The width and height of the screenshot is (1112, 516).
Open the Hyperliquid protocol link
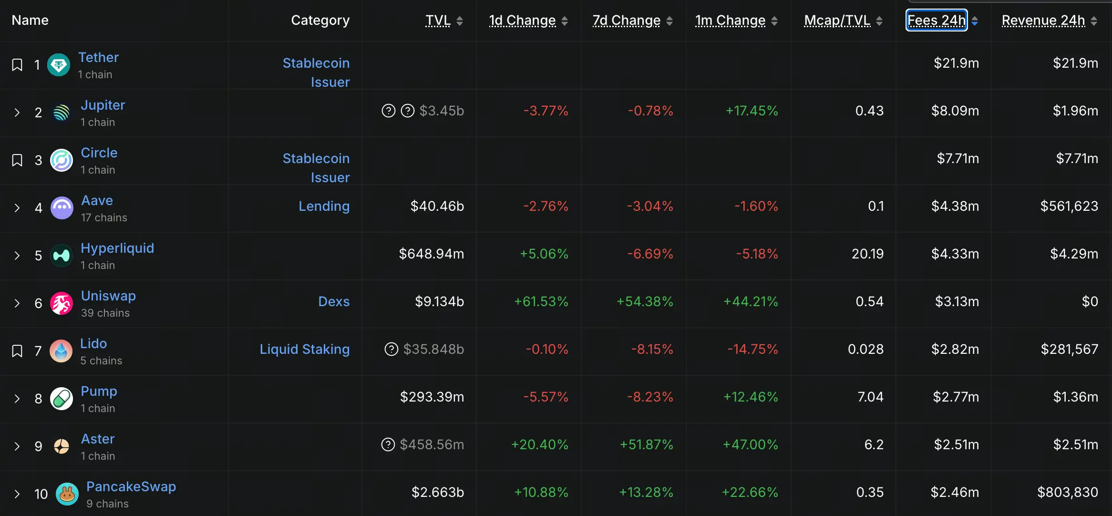click(117, 248)
